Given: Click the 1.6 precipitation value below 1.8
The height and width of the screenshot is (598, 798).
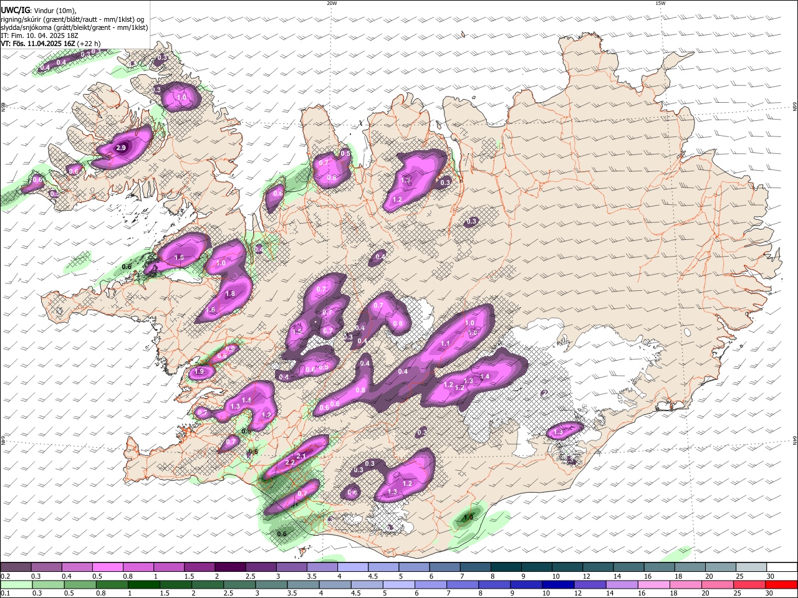Looking at the screenshot, I should coord(211,310).
